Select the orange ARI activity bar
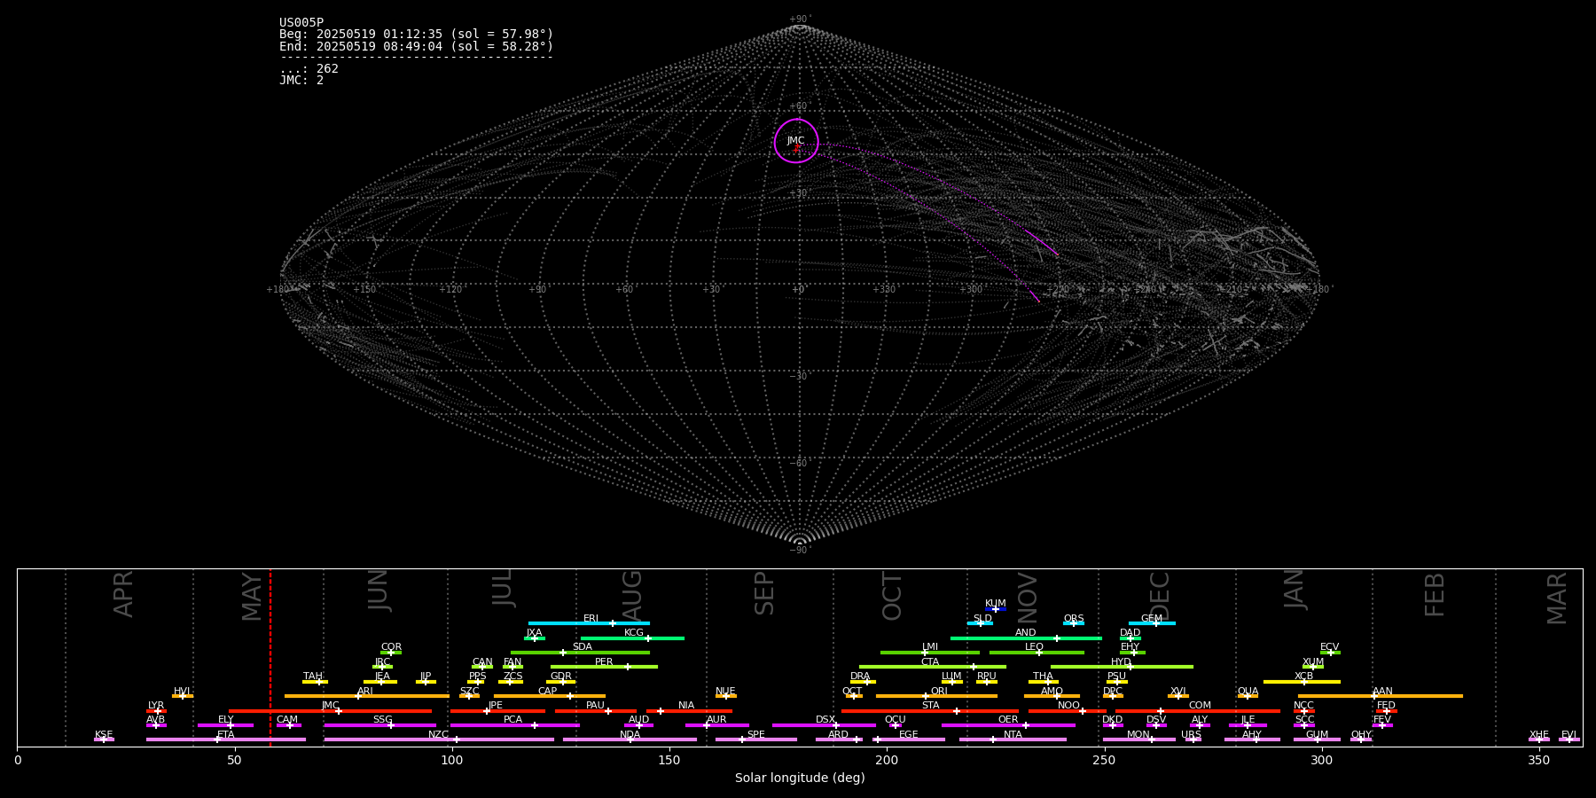The height and width of the screenshot is (798, 1596). click(366, 696)
